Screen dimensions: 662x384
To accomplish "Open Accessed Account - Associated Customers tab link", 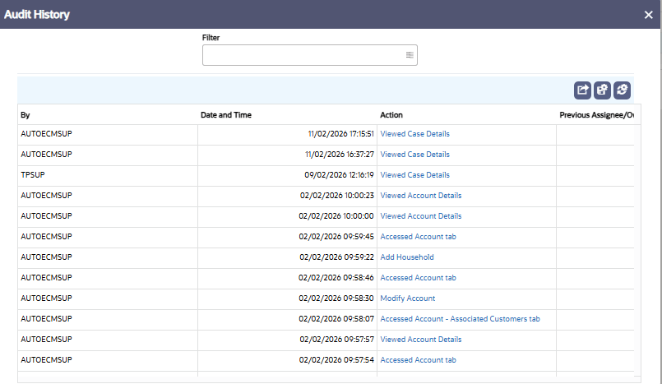I will (x=461, y=319).
